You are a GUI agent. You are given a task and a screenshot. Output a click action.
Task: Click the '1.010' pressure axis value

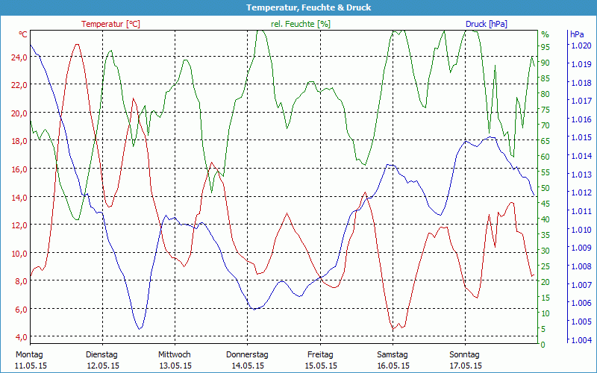(580, 230)
